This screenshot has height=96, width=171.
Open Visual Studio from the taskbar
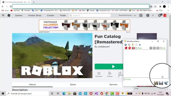point(96,94)
